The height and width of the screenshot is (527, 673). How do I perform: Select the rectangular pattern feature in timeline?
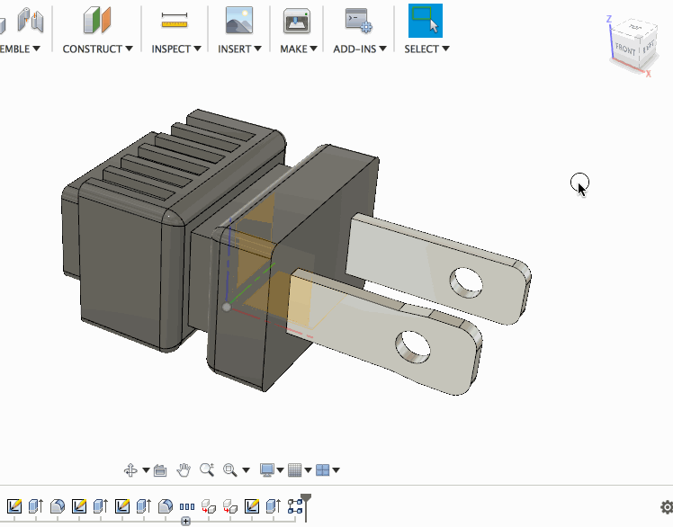[187, 507]
